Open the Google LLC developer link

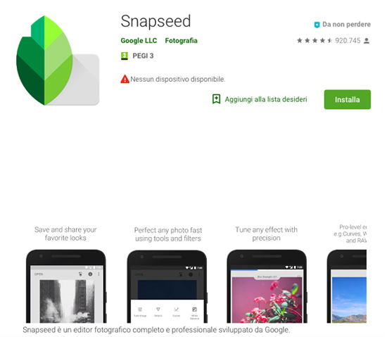(x=139, y=41)
